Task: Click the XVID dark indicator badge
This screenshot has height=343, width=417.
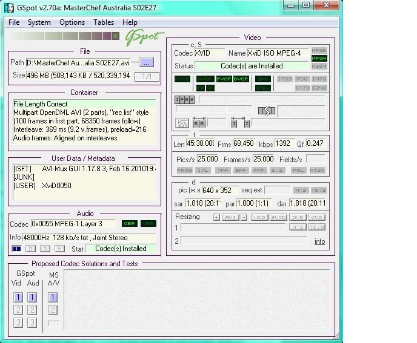Action: [182, 79]
